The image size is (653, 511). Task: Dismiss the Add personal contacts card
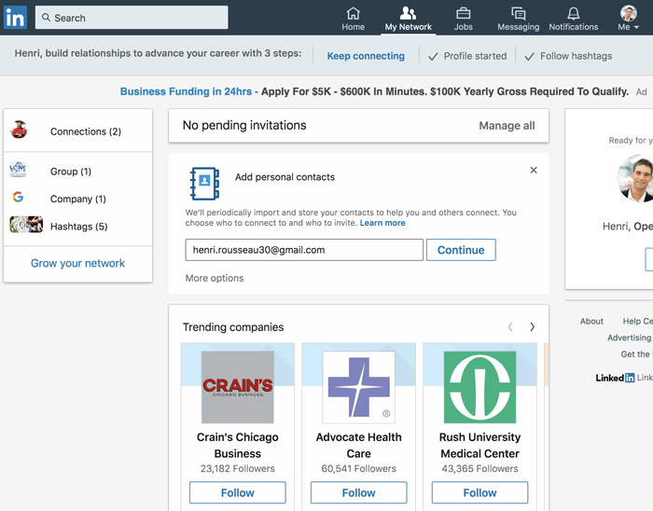pyautogui.click(x=534, y=170)
